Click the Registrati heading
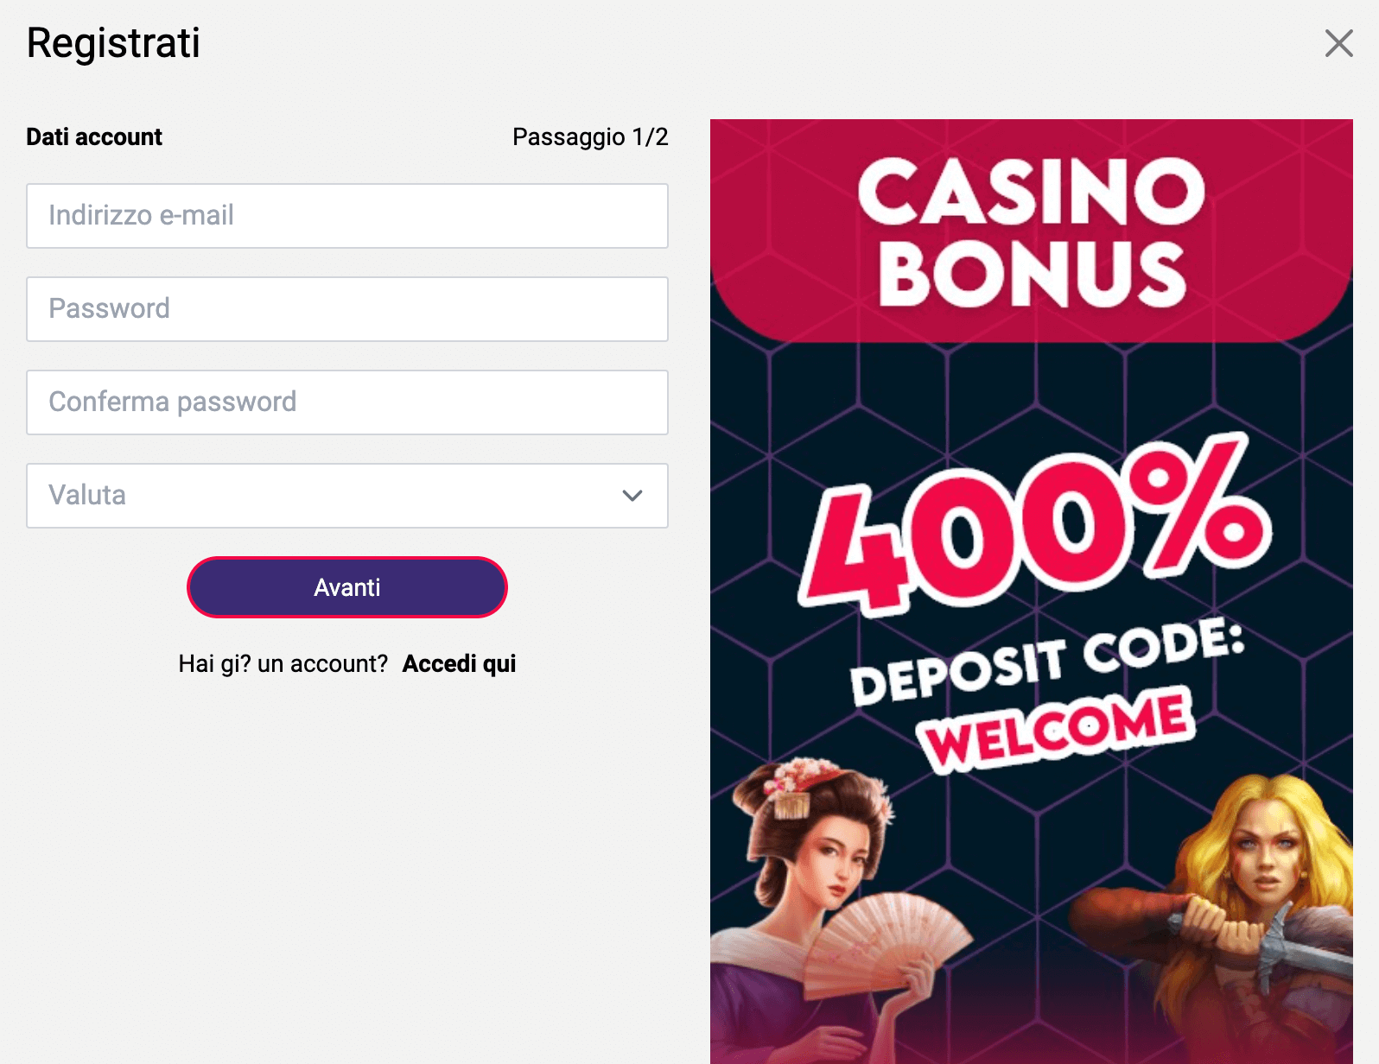The image size is (1379, 1064). [x=113, y=42]
